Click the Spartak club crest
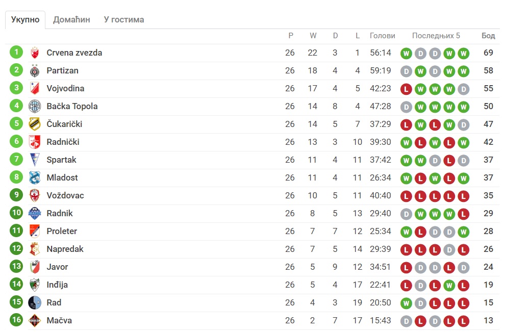This screenshot has height=332, width=506. tap(35, 160)
